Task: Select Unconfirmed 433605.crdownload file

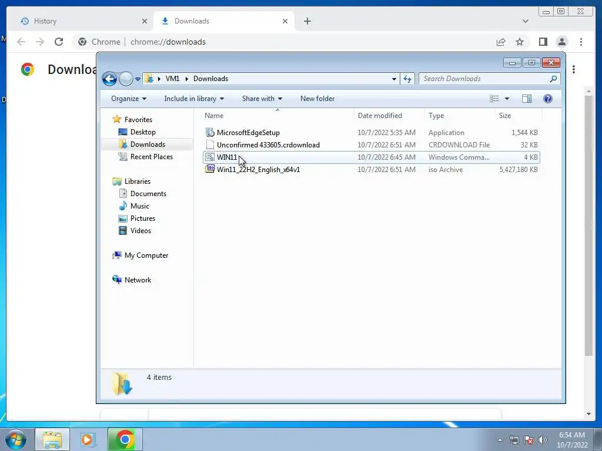Action: [372, 145]
